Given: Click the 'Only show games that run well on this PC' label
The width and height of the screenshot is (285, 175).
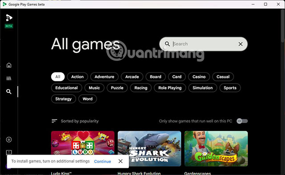Looking at the screenshot, I should pyautogui.click(x=195, y=121).
